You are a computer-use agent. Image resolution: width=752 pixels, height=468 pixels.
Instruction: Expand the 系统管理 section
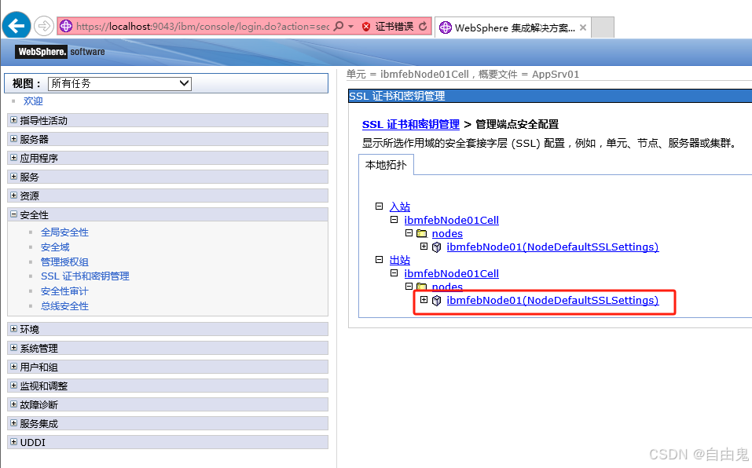tap(13, 348)
